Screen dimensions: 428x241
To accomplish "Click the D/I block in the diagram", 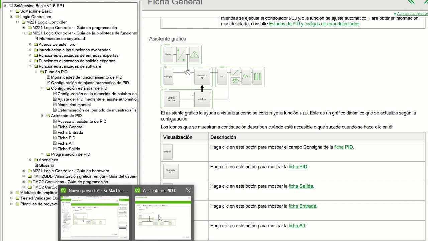I will click(x=222, y=76).
